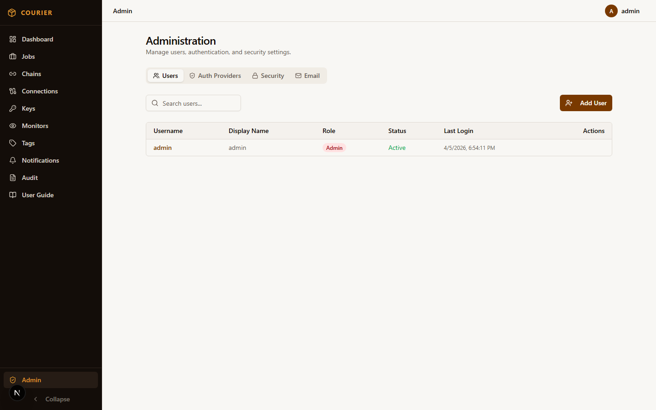Select the Jobs sidebar icon
Screen dimensions: 656x410
[13, 56]
